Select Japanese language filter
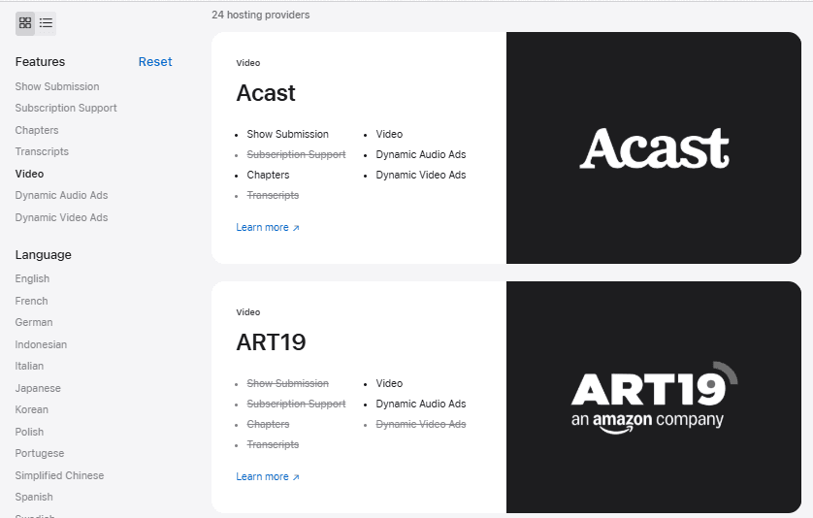This screenshot has height=518, width=813. [x=38, y=388]
